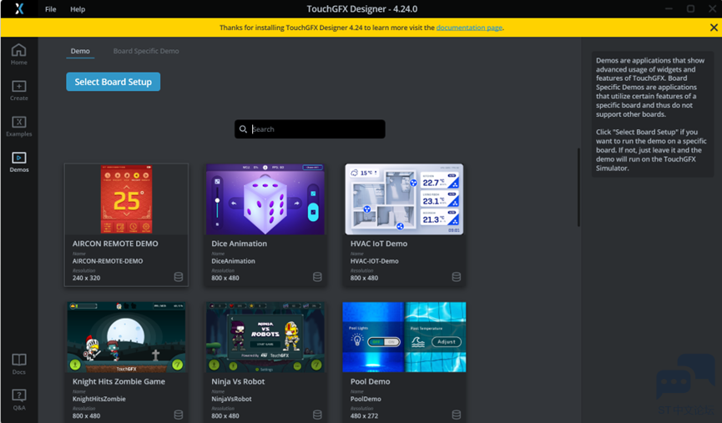
Task: Click the KnightHitsZombie name text
Action: [99, 399]
